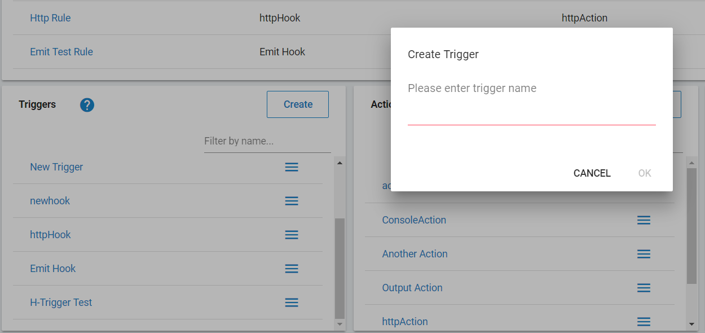
Task: Open the Triggers help question-mark icon
Action: point(87,105)
